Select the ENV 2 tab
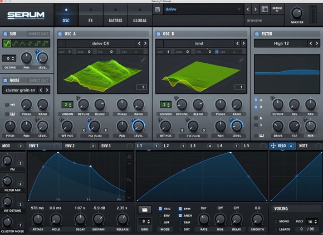The width and height of the screenshot is (323, 235). pyautogui.click(x=80, y=146)
